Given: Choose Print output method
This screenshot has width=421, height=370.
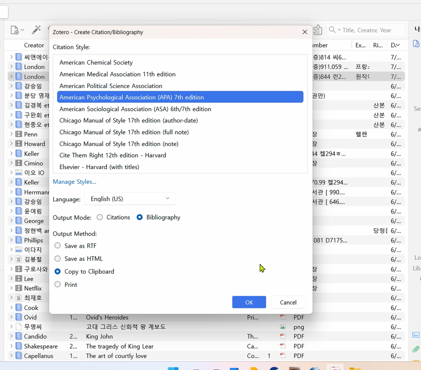Looking at the screenshot, I should pos(57,284).
